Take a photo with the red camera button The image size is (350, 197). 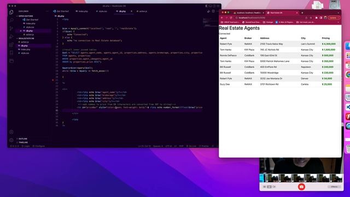pyautogui.click(x=301, y=187)
